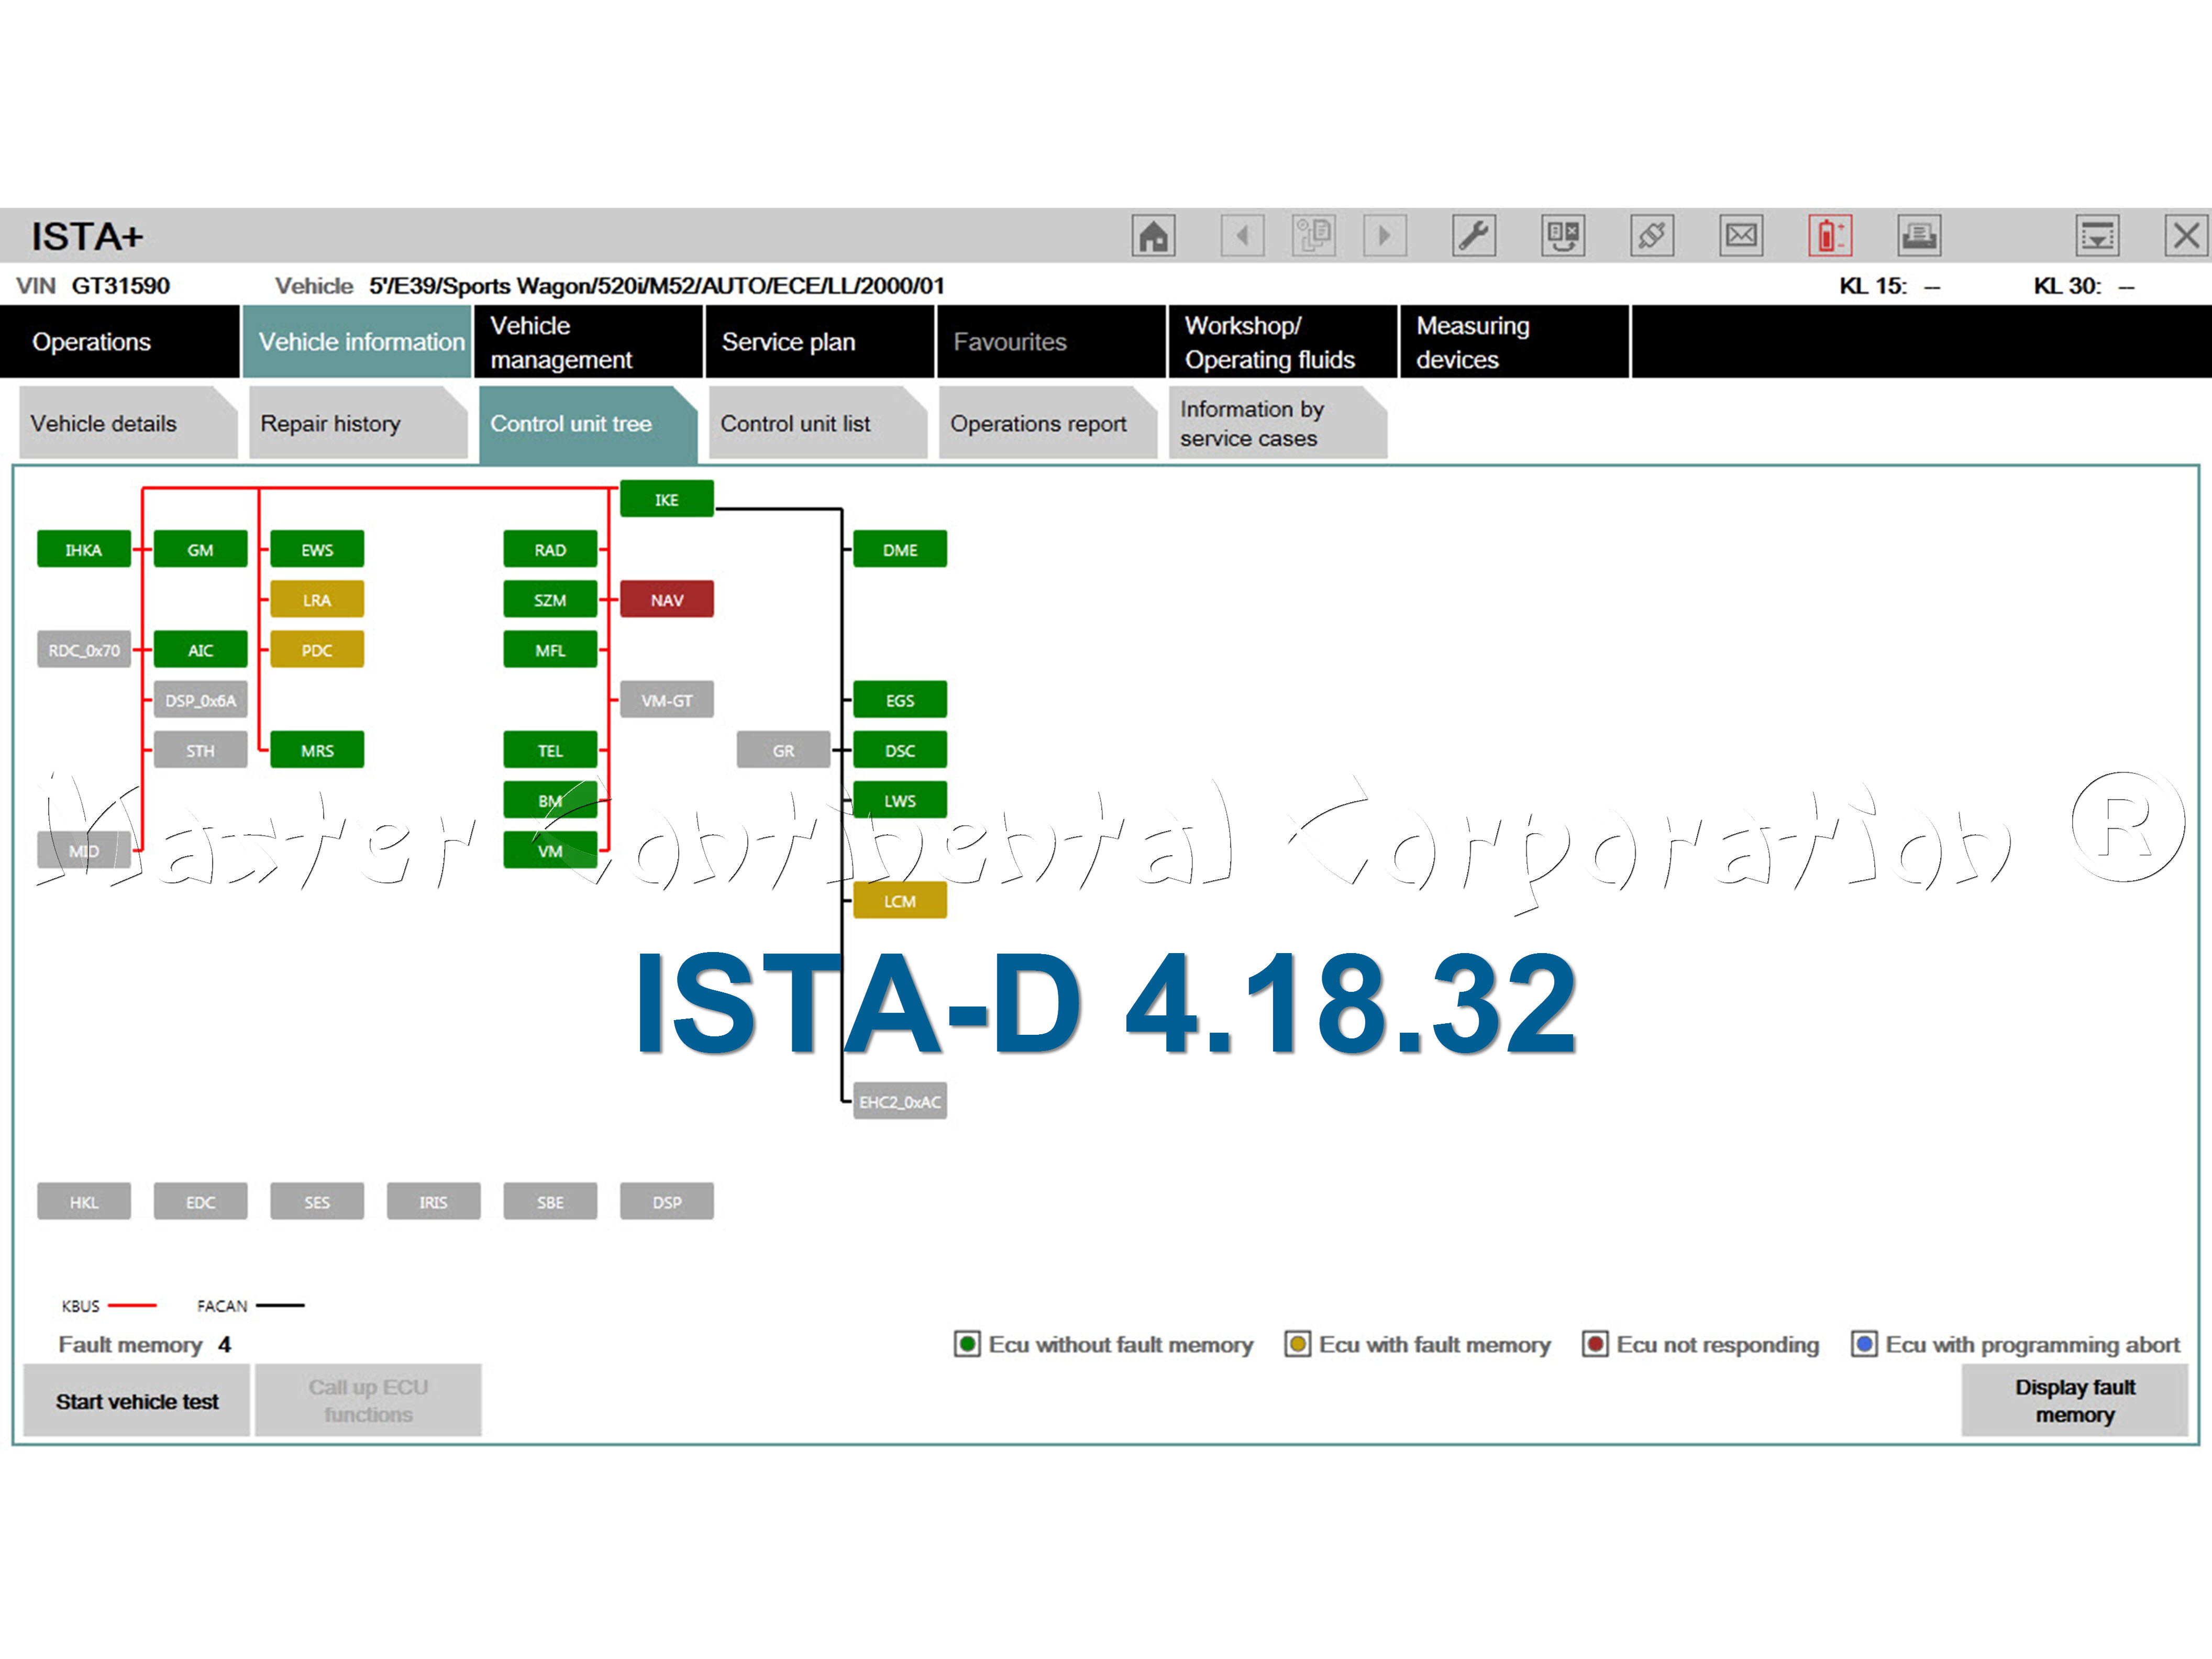2212x1659 pixels.
Task: Select the red NAV control unit
Action: 667,599
